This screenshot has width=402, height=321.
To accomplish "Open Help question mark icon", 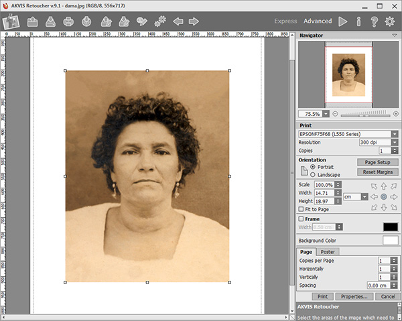I will [375, 21].
